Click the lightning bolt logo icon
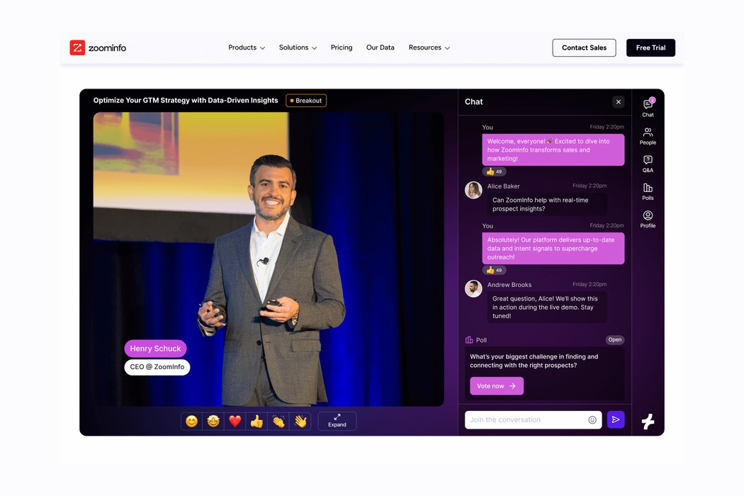 [648, 421]
